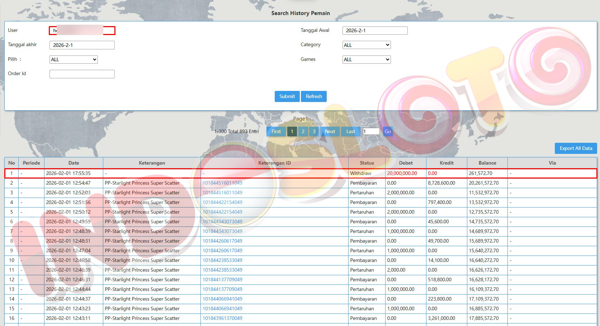Click Export All Data button
600x326 pixels.
click(x=576, y=148)
